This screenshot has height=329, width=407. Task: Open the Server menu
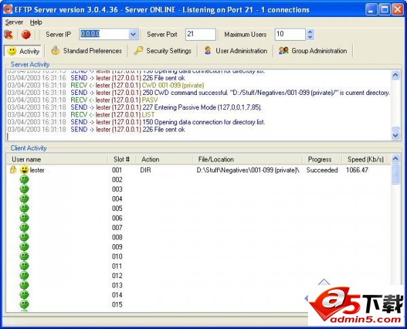point(14,22)
